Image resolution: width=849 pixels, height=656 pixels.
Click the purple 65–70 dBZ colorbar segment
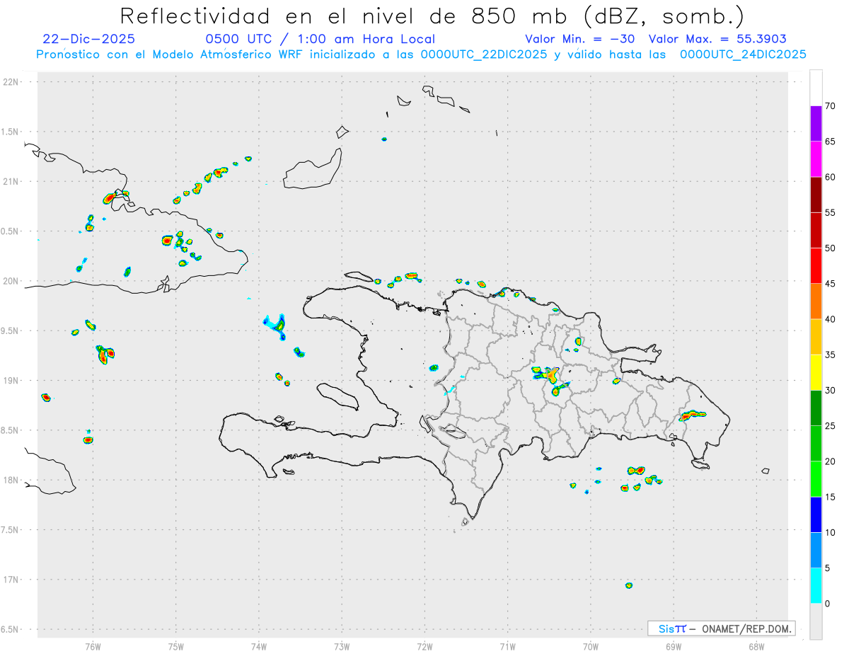tap(816, 124)
